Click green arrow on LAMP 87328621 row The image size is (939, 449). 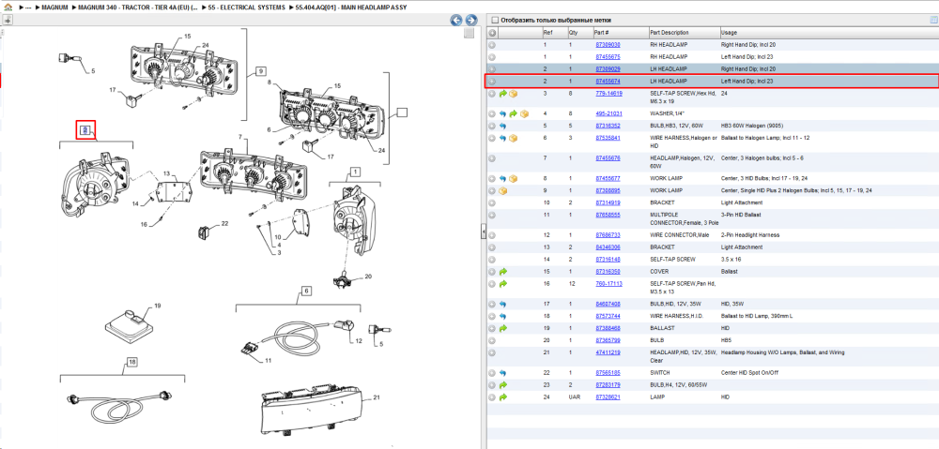pos(503,397)
